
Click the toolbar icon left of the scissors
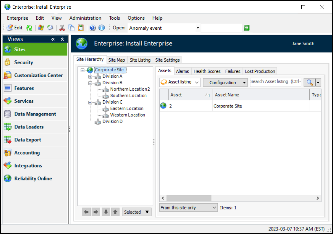(50, 28)
